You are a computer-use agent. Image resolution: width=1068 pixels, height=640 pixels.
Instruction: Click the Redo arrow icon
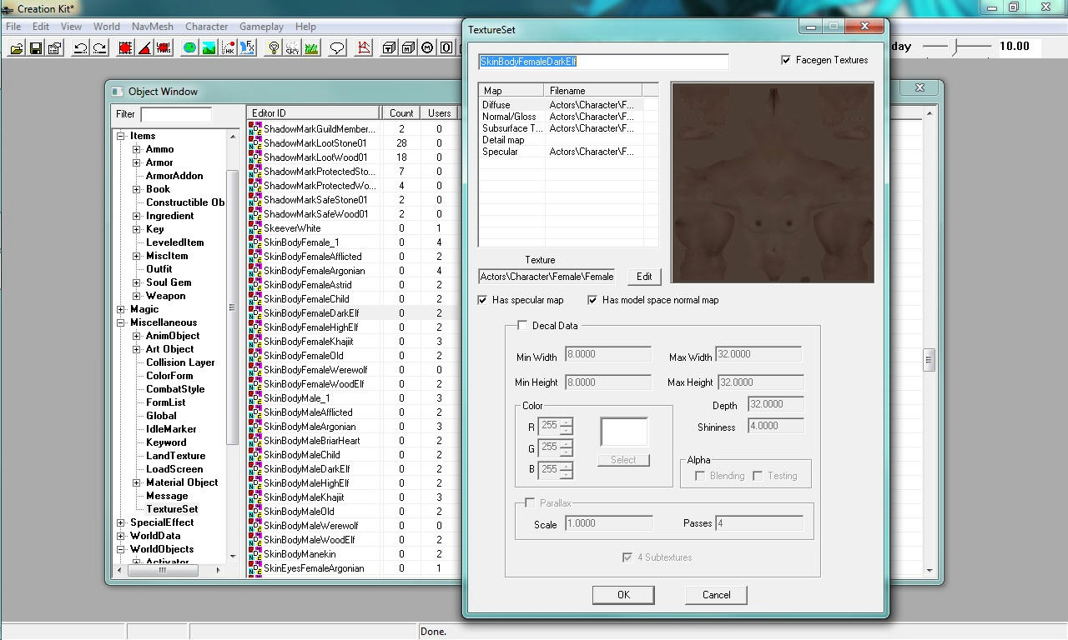point(99,48)
